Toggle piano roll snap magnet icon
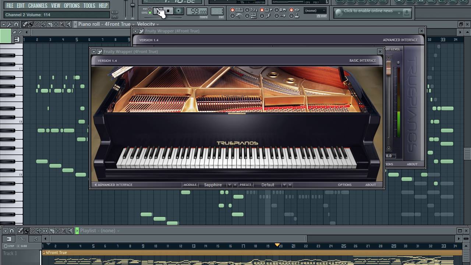The height and width of the screenshot is (265, 471). click(x=16, y=24)
